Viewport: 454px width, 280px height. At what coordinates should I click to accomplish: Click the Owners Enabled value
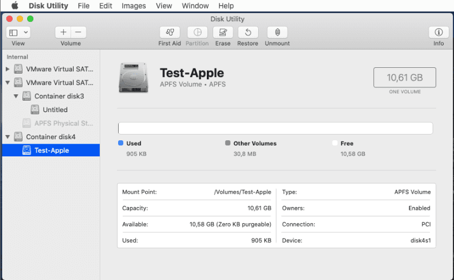tap(419, 208)
